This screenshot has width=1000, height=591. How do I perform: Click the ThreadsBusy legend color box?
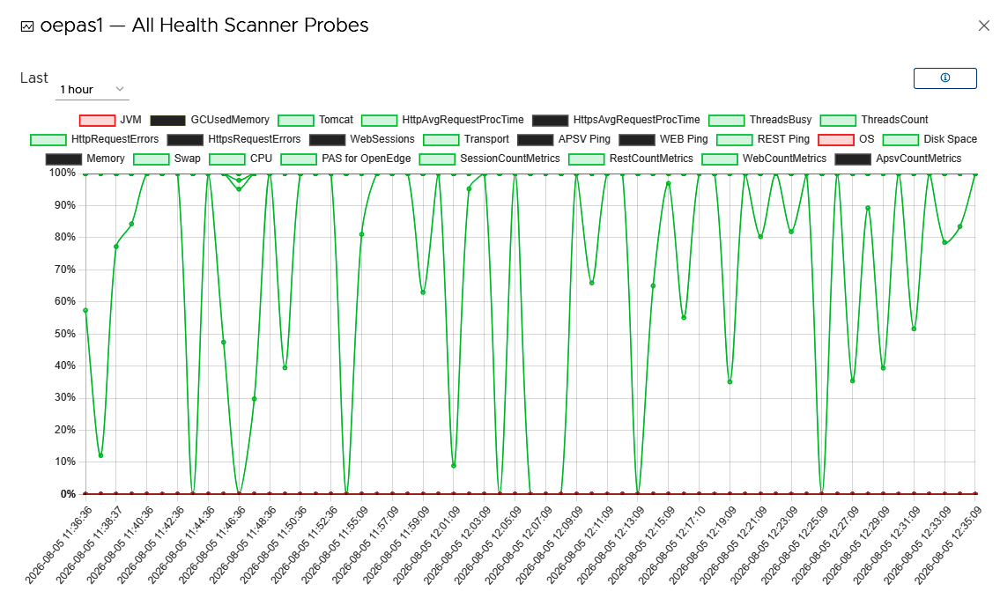click(726, 121)
